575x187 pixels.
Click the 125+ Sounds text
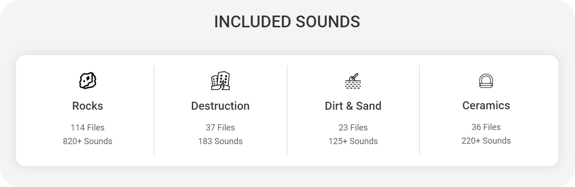coord(353,141)
